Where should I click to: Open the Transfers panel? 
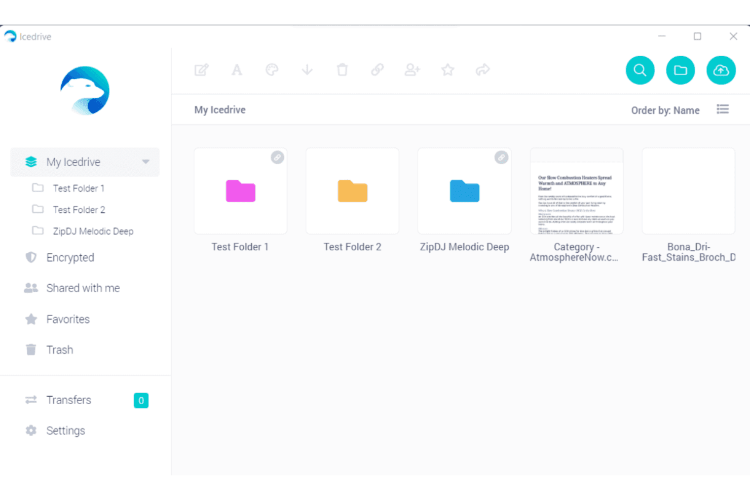tap(69, 400)
